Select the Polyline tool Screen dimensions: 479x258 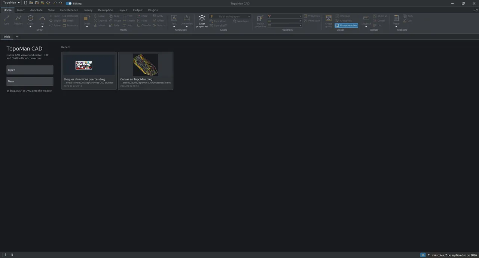18,20
